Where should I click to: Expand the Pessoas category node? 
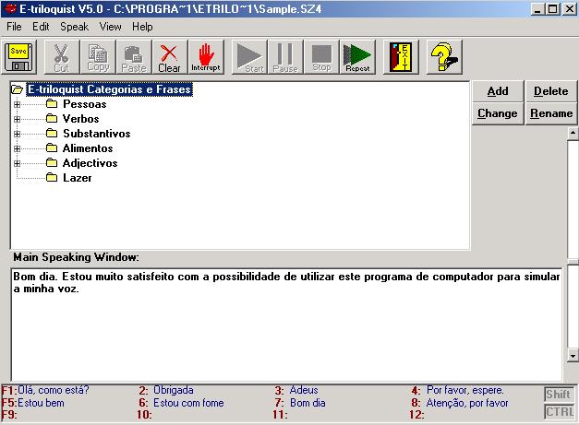(x=17, y=105)
